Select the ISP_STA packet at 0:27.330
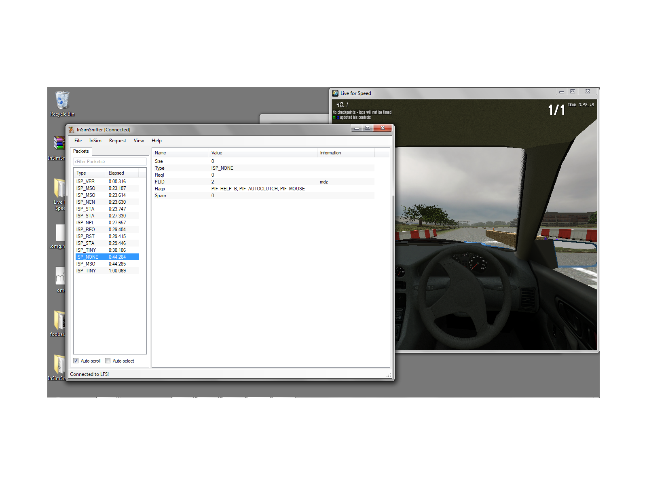This screenshot has height=485, width=647. pos(107,216)
